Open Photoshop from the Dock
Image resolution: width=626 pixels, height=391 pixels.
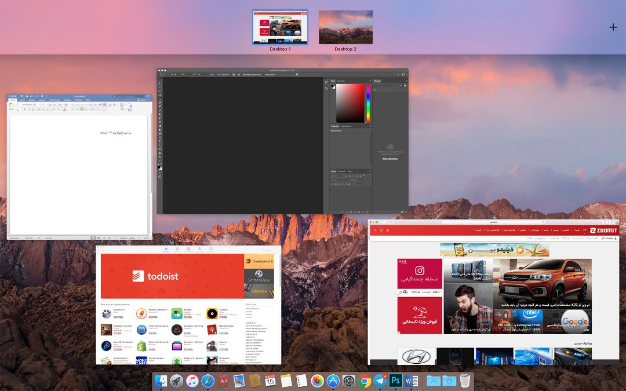point(396,380)
